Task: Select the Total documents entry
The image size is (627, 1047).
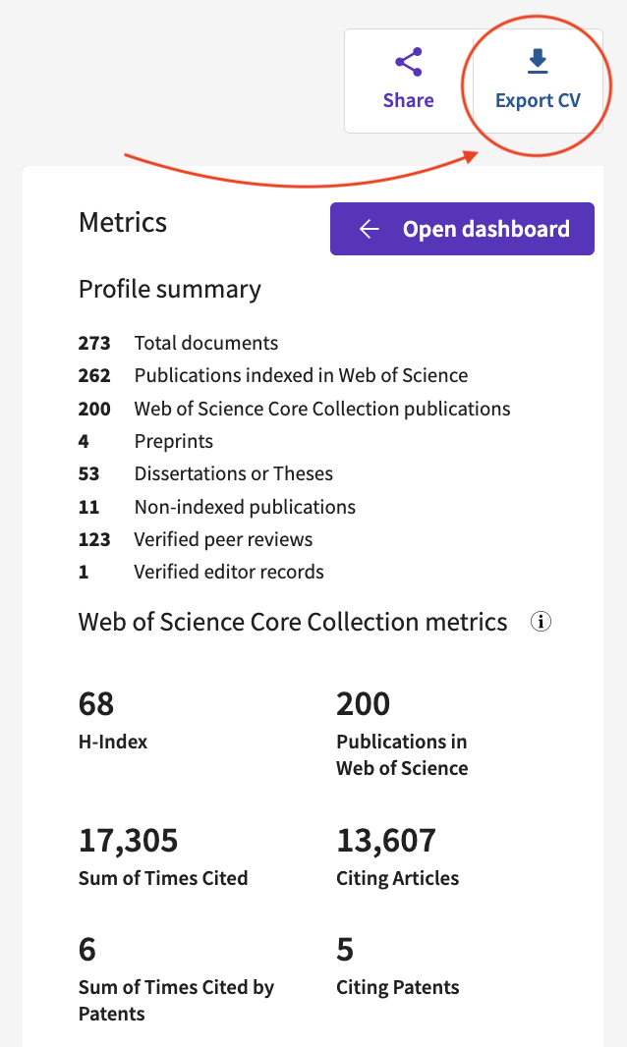Action: point(205,343)
